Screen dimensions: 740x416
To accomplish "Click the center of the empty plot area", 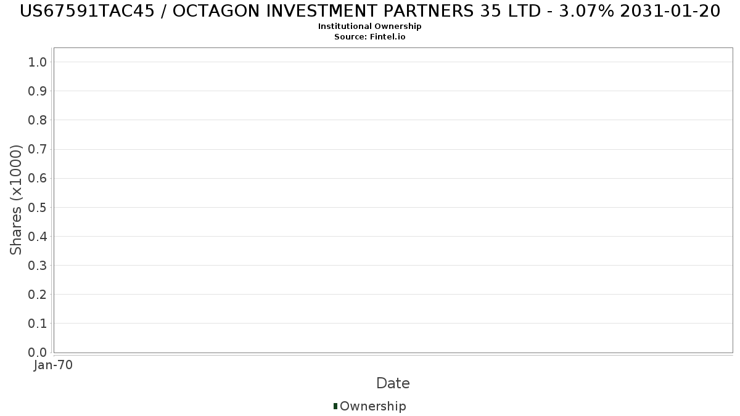I will point(393,200).
